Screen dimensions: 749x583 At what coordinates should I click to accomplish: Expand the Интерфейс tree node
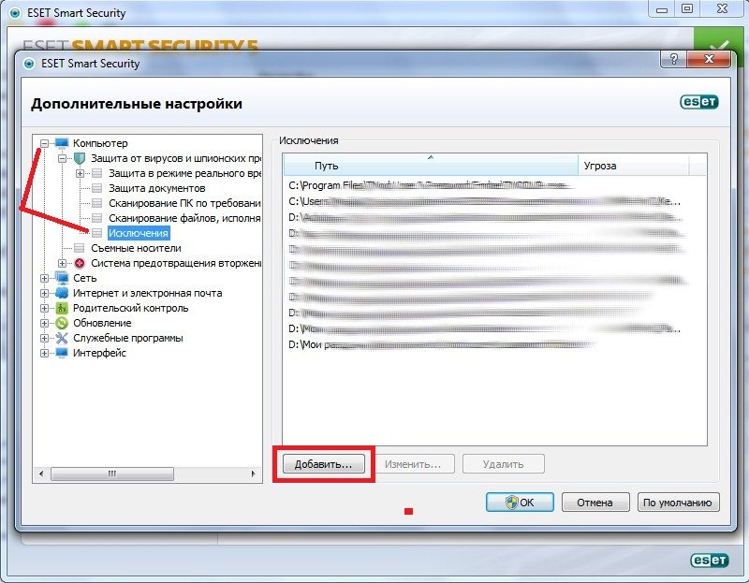click(44, 354)
